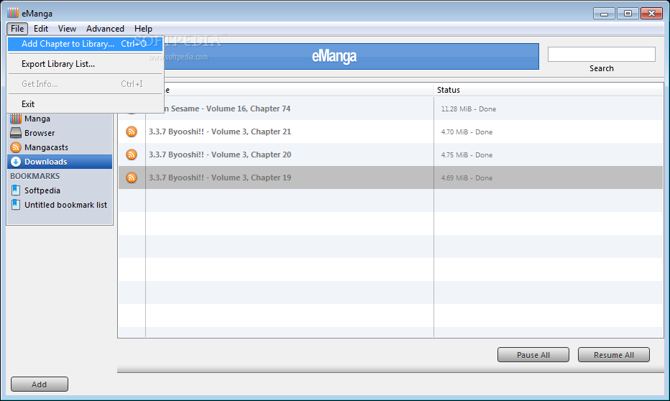Screen dimensions: 670x401
Task: Select Downloads in the sidebar
Action: tap(60, 162)
